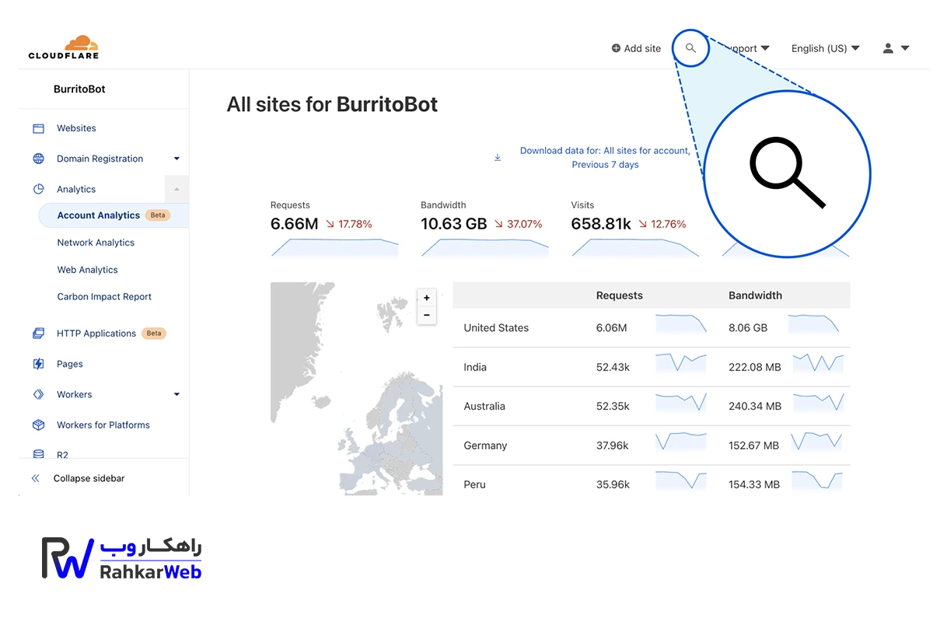The height and width of the screenshot is (622, 933).
Task: Open Network Analytics
Action: coord(96,243)
